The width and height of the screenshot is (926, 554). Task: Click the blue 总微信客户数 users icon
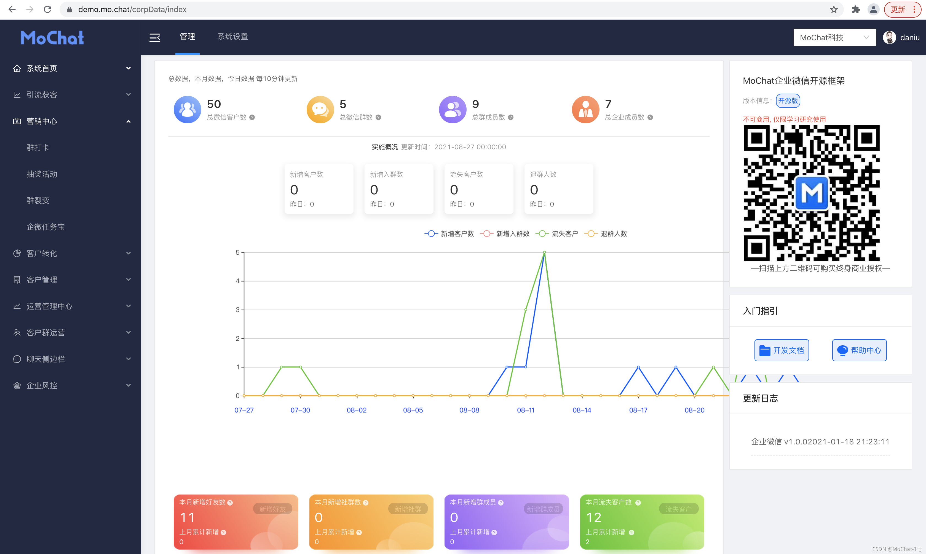tap(187, 110)
